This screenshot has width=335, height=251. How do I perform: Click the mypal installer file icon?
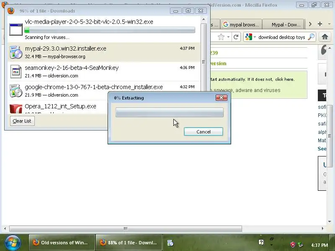click(x=16, y=52)
